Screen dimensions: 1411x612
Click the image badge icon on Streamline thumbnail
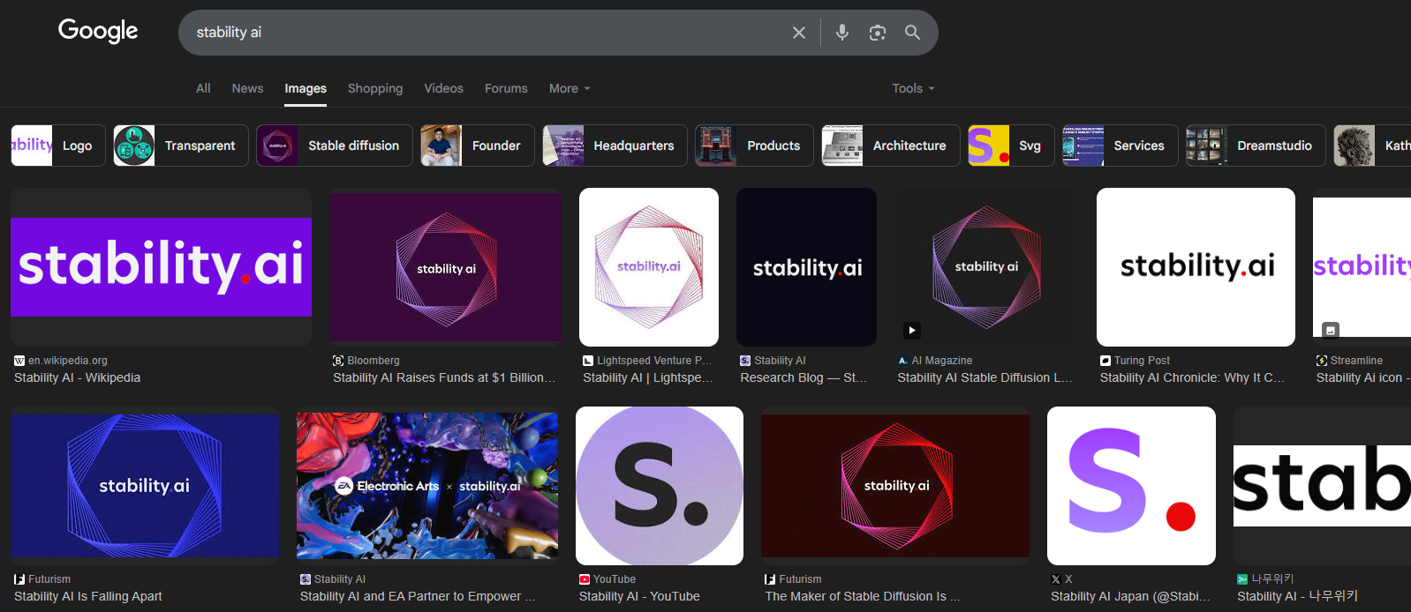click(x=1331, y=330)
